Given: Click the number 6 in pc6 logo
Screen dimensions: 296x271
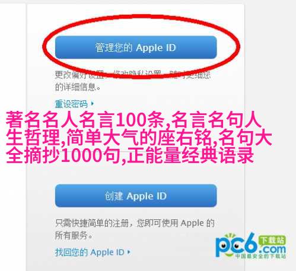Looking at the screenshot, I should (251, 244).
